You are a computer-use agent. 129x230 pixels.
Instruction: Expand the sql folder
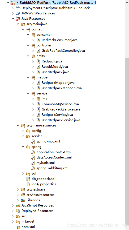point(23,173)
